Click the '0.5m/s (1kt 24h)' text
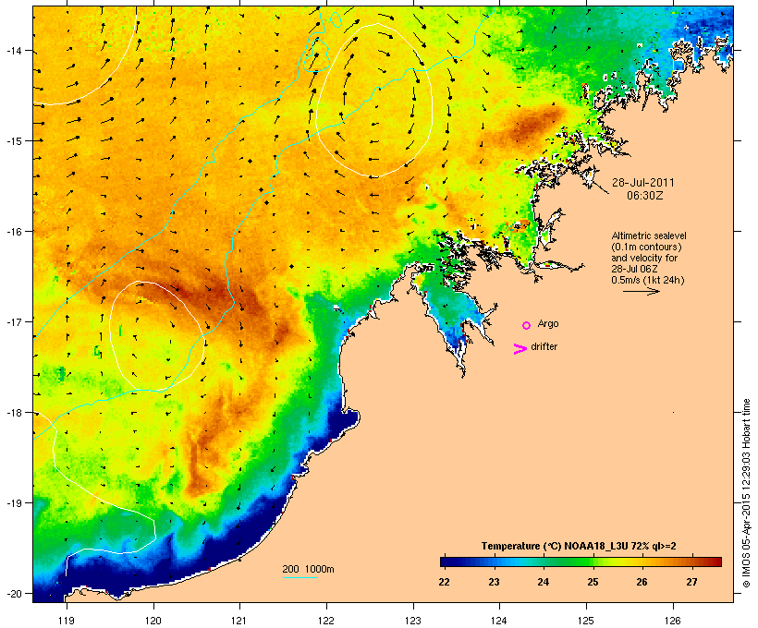 pos(648,280)
